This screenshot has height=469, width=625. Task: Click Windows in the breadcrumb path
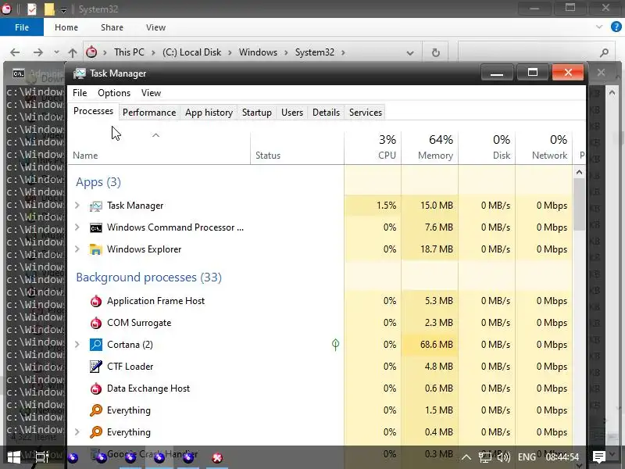tap(258, 52)
